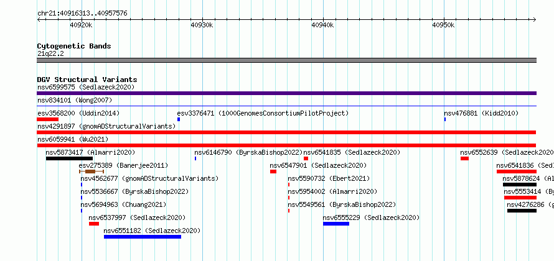Open nsv5873417 (Almarri2020) label
The height and width of the screenshot is (261, 554).
90,152
